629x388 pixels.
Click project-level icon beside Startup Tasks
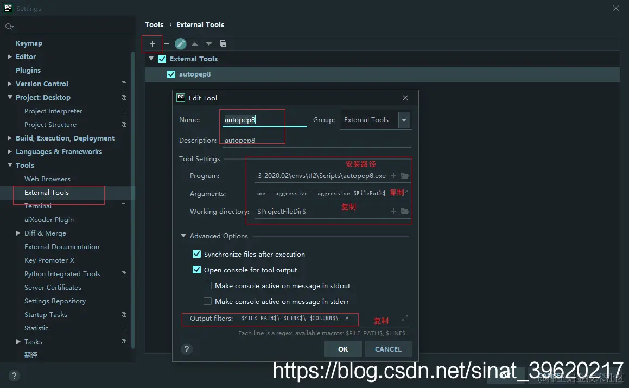tap(124, 315)
